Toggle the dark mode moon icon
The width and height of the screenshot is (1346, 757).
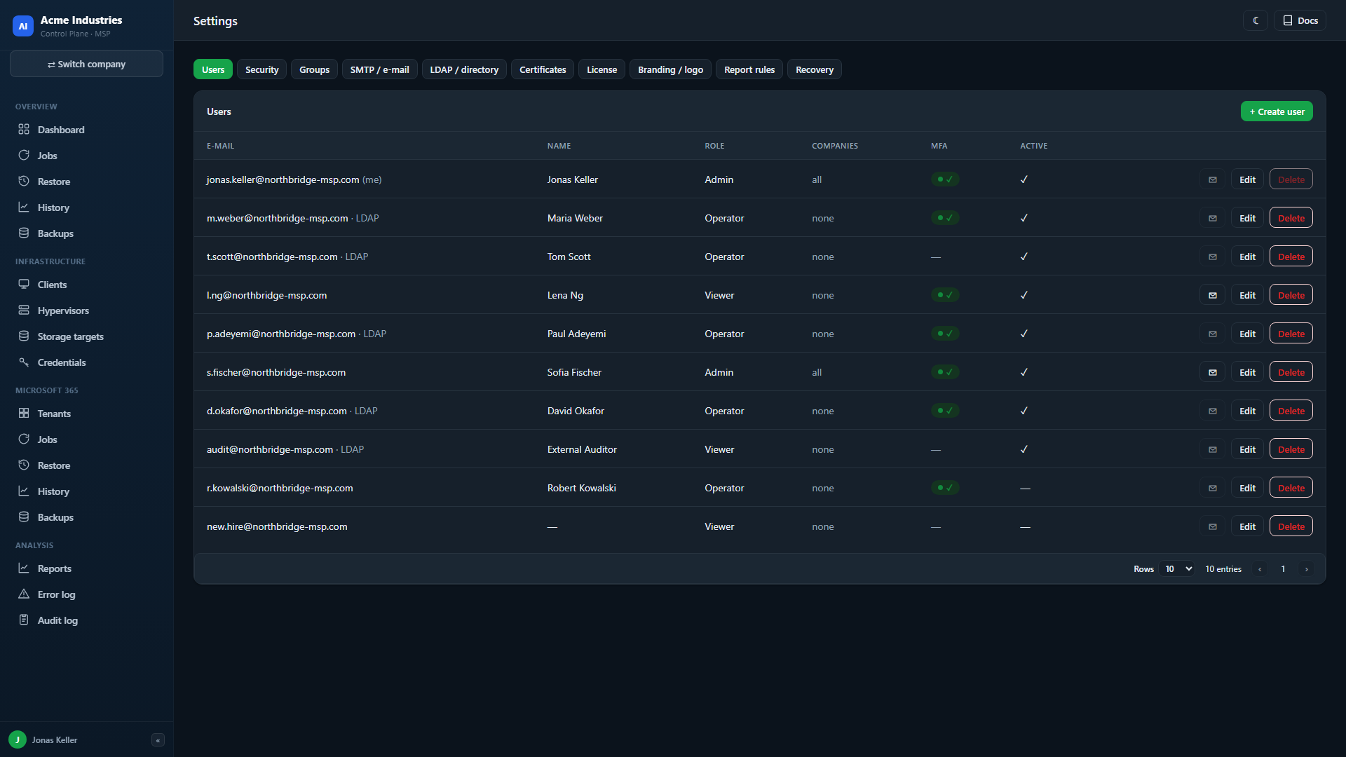[1255, 20]
